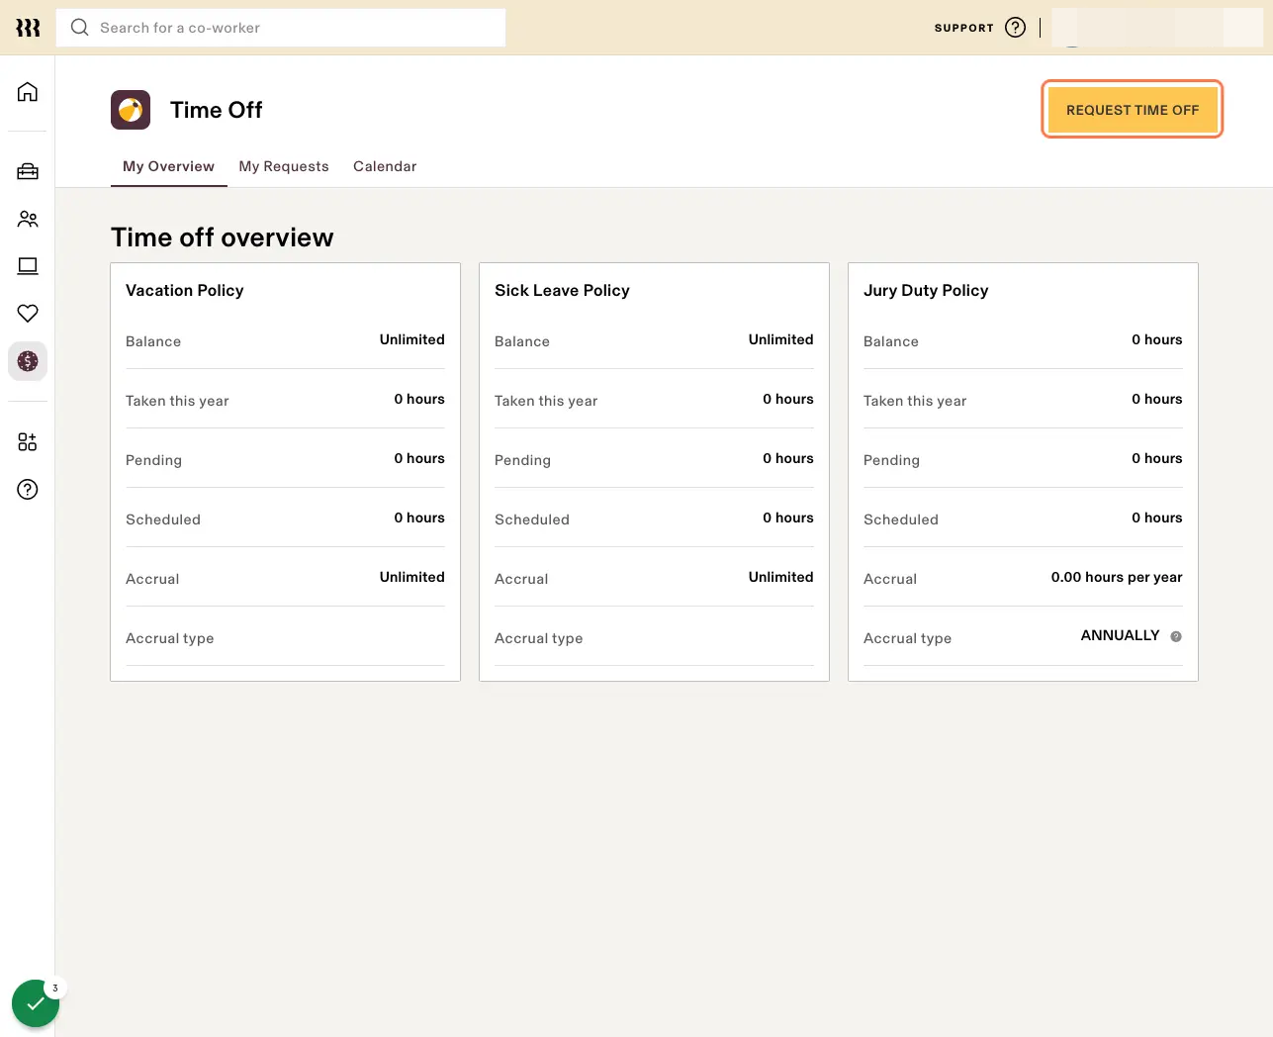Click the Jury Duty Policy card title

926,290
